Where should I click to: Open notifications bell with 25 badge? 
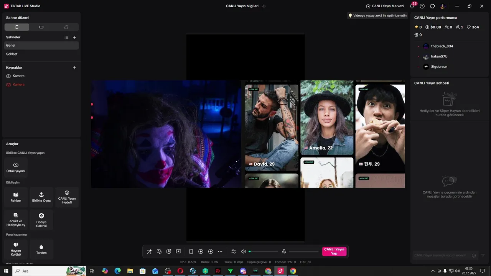pyautogui.click(x=412, y=6)
